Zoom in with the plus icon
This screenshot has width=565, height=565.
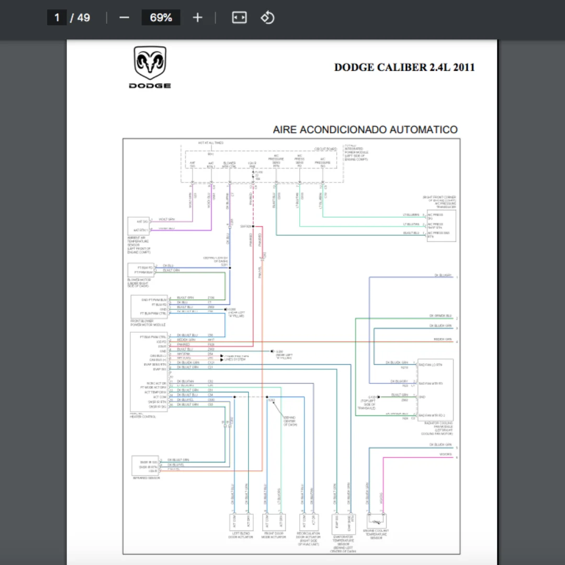click(x=197, y=18)
